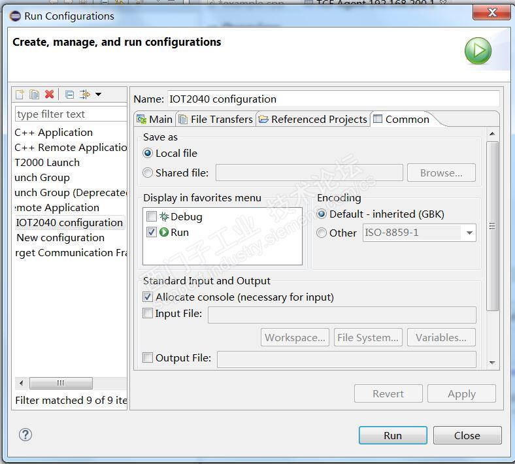The height and width of the screenshot is (464, 515).
Task: Open the filter launch configurations icon
Action: (x=85, y=95)
